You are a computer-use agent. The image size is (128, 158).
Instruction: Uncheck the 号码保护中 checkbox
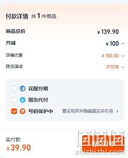click(14, 111)
